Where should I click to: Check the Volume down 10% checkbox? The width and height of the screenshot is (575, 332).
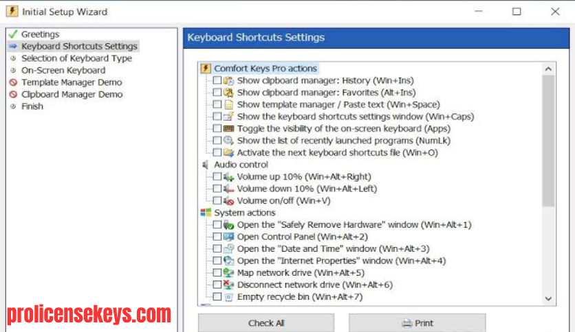click(217, 189)
